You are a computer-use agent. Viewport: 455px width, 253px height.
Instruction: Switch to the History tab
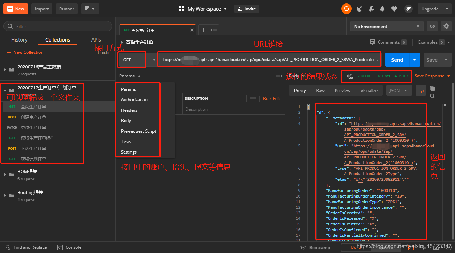pos(19,40)
